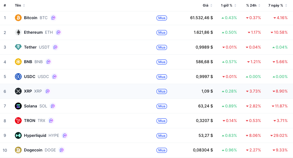Viewport: 293px width, 158px height.
Task: Click the Mua button for Bitcoin
Action: [x=162, y=18]
